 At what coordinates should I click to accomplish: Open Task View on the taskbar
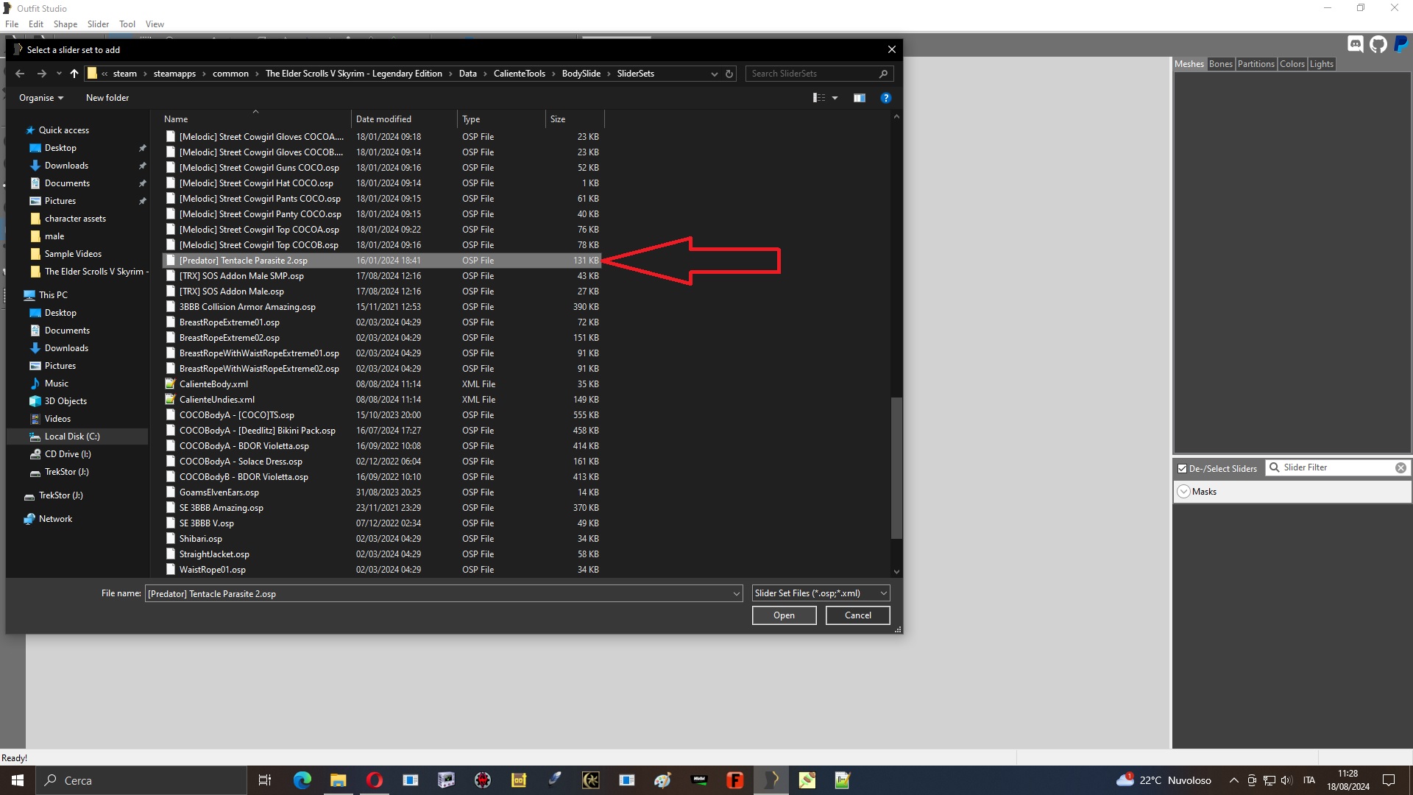[x=265, y=780]
